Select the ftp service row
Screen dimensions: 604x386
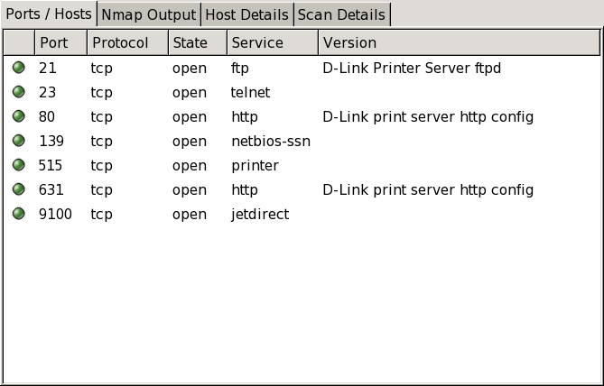point(240,68)
